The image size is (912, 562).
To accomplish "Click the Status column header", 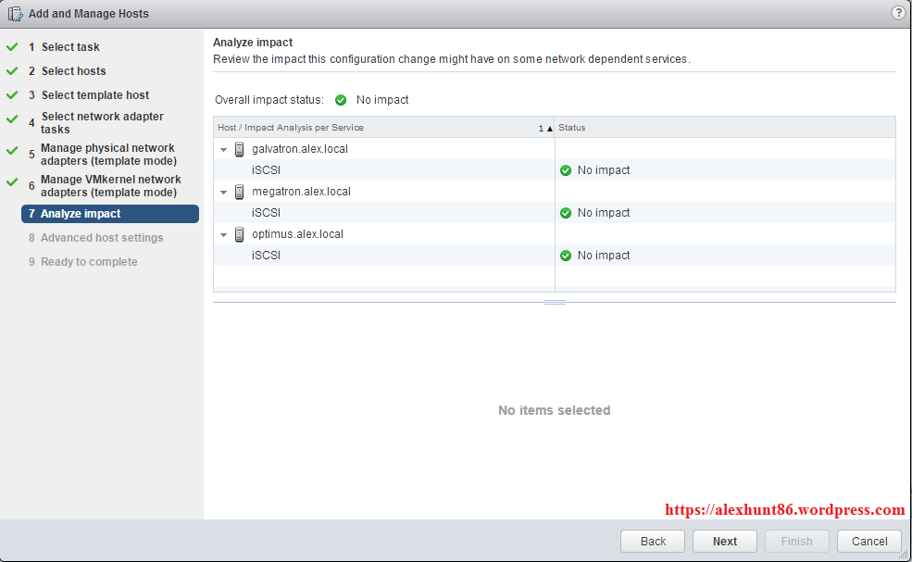I will tap(725, 128).
